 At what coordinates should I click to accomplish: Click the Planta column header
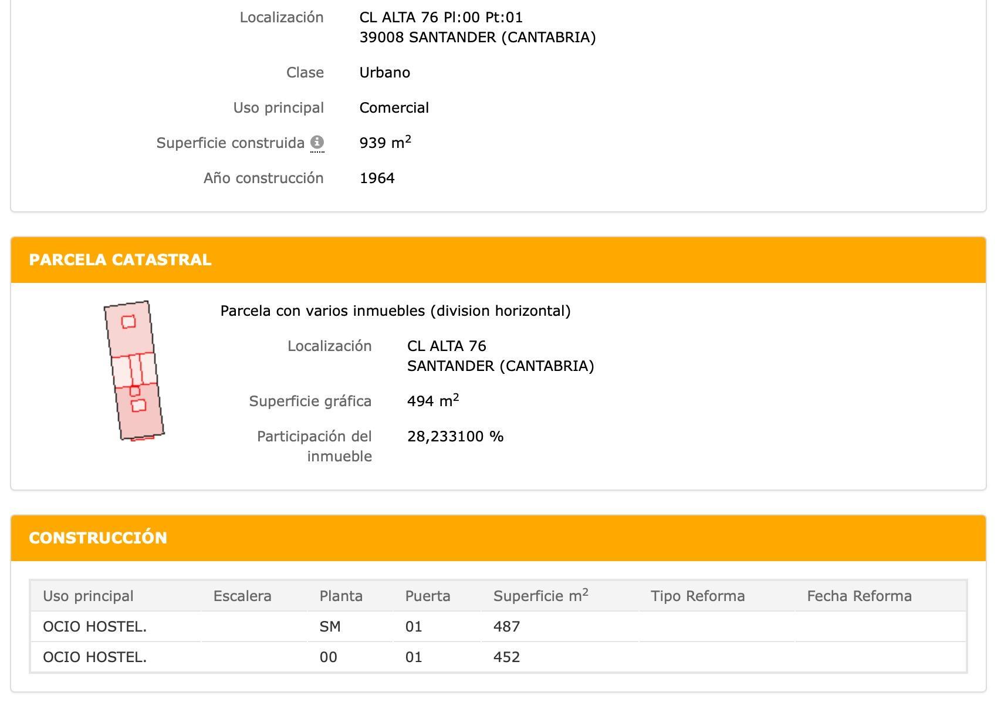pyautogui.click(x=341, y=596)
